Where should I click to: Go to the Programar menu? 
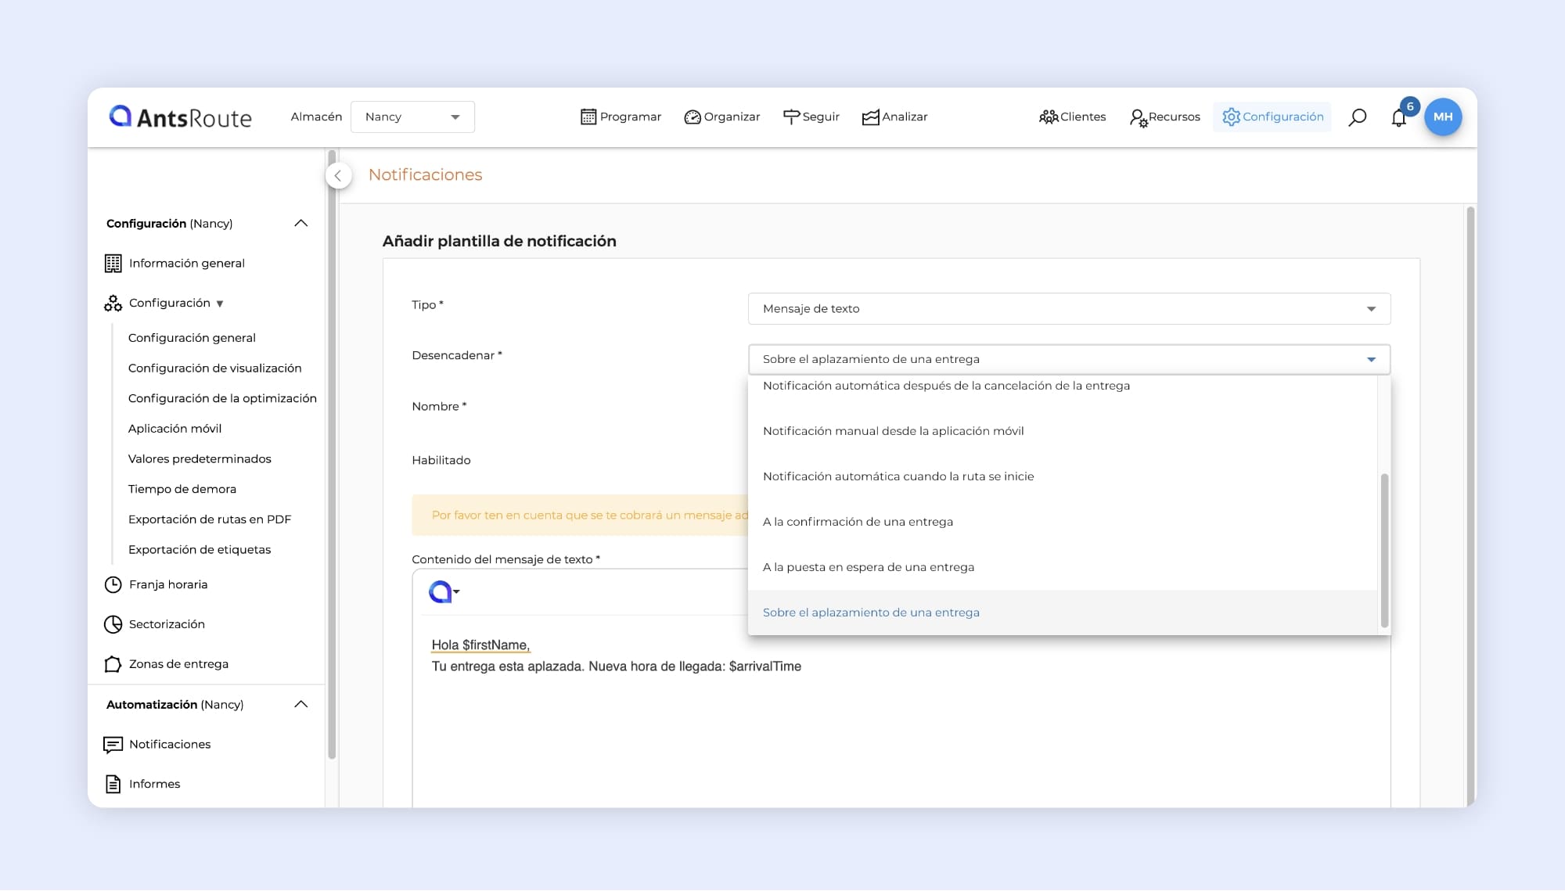(621, 117)
